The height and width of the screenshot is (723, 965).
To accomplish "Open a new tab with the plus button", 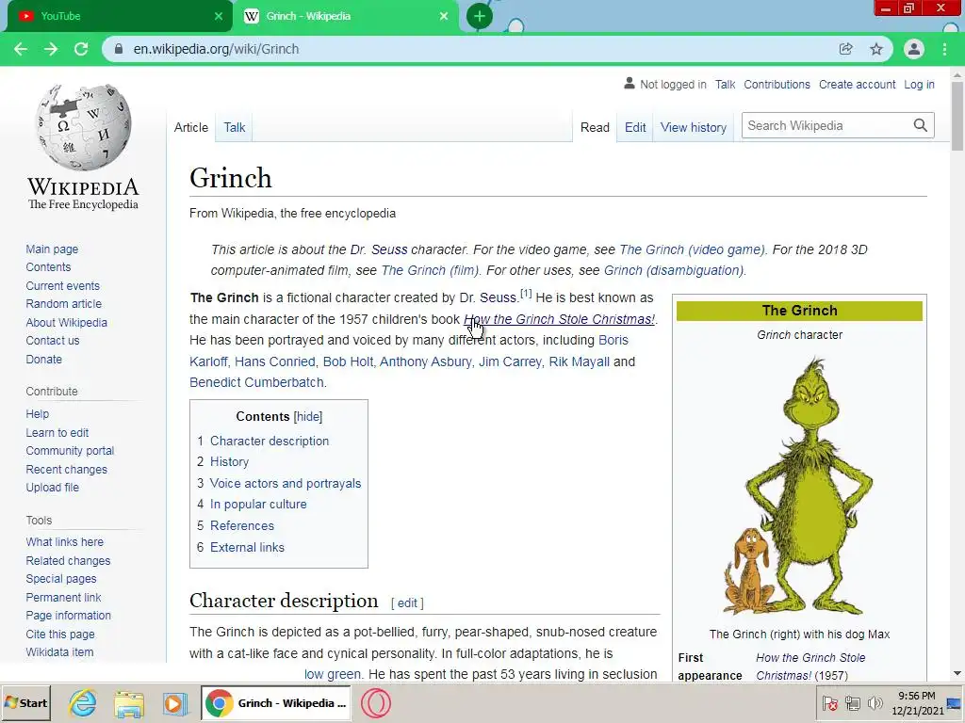I will pos(480,16).
